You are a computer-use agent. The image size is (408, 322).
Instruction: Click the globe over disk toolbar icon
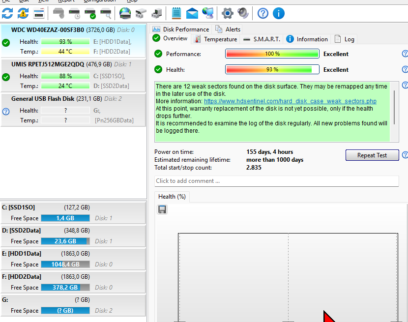(125, 13)
